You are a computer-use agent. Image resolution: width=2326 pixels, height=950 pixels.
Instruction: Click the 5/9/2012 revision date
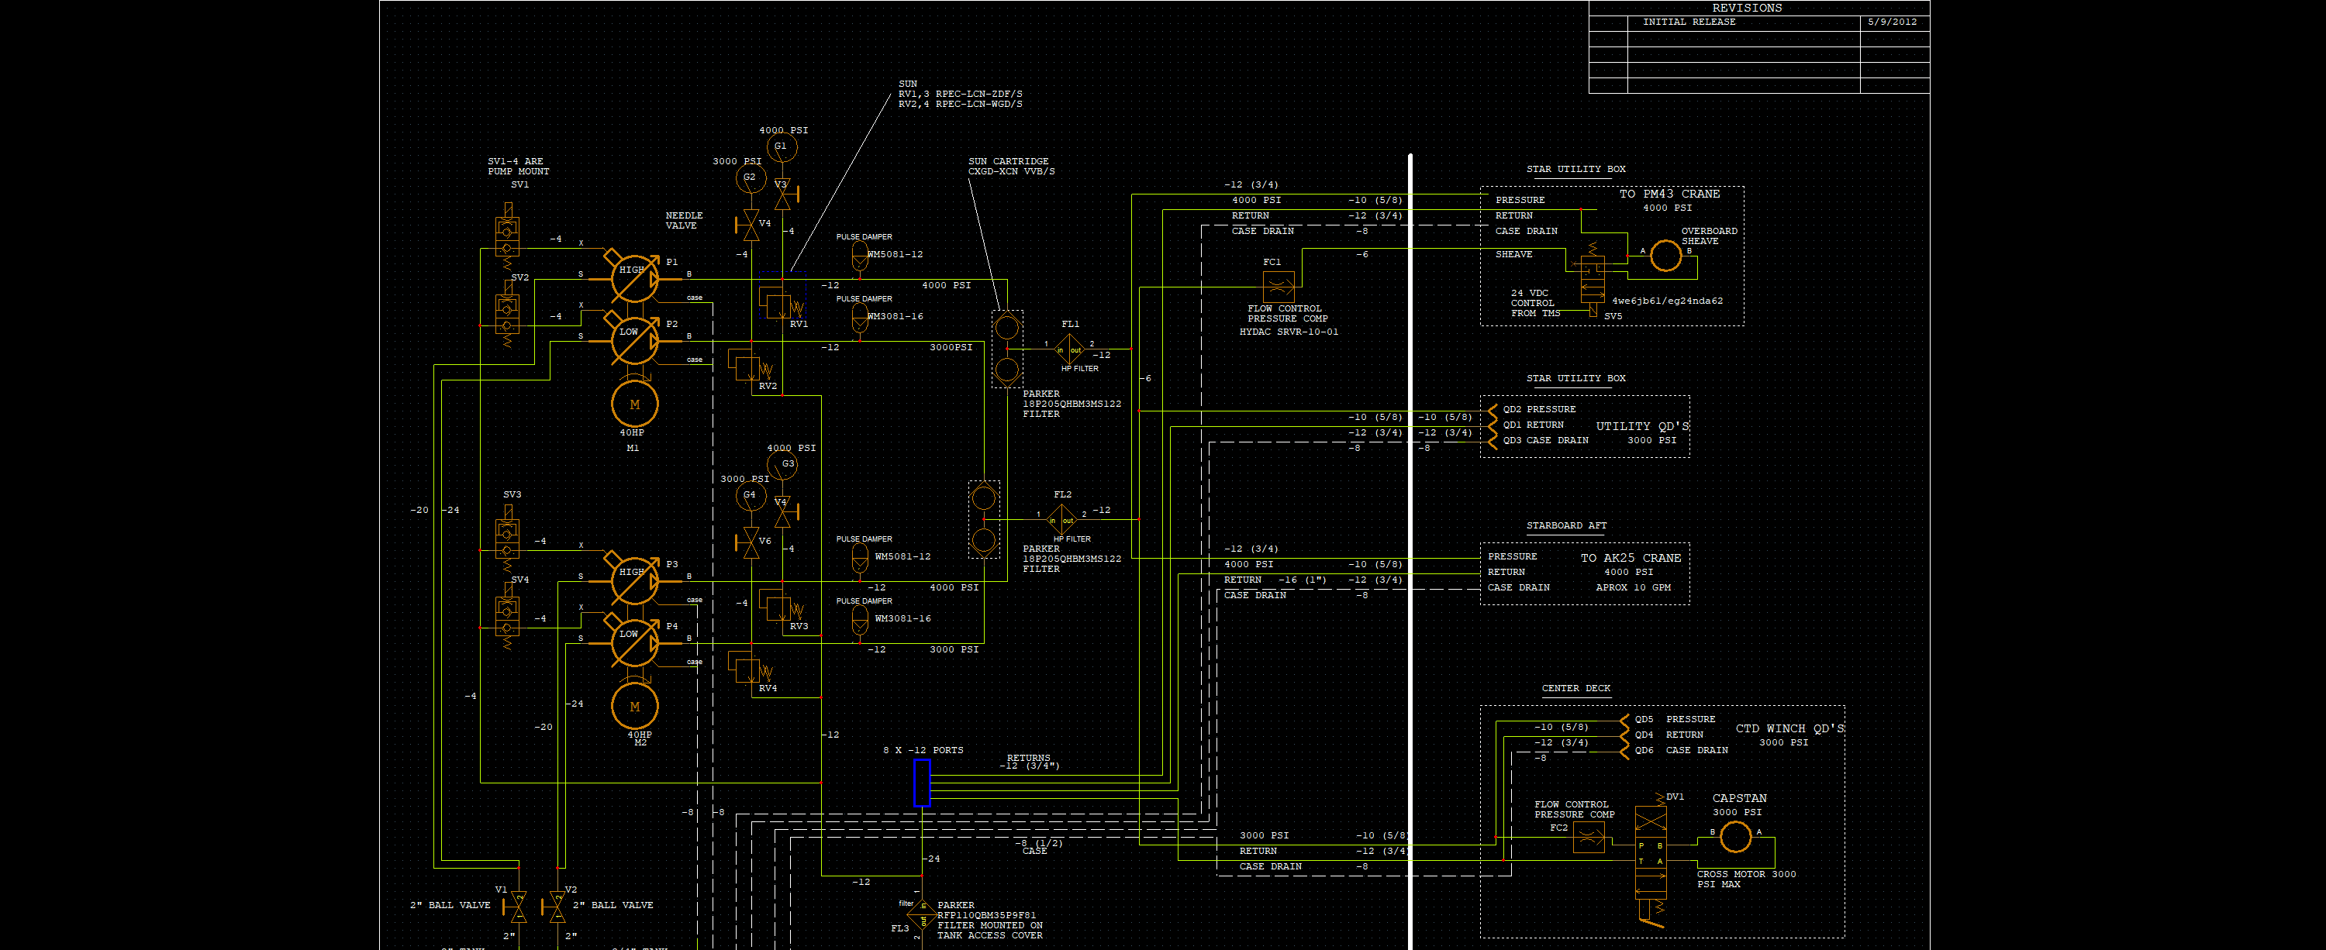[1892, 22]
